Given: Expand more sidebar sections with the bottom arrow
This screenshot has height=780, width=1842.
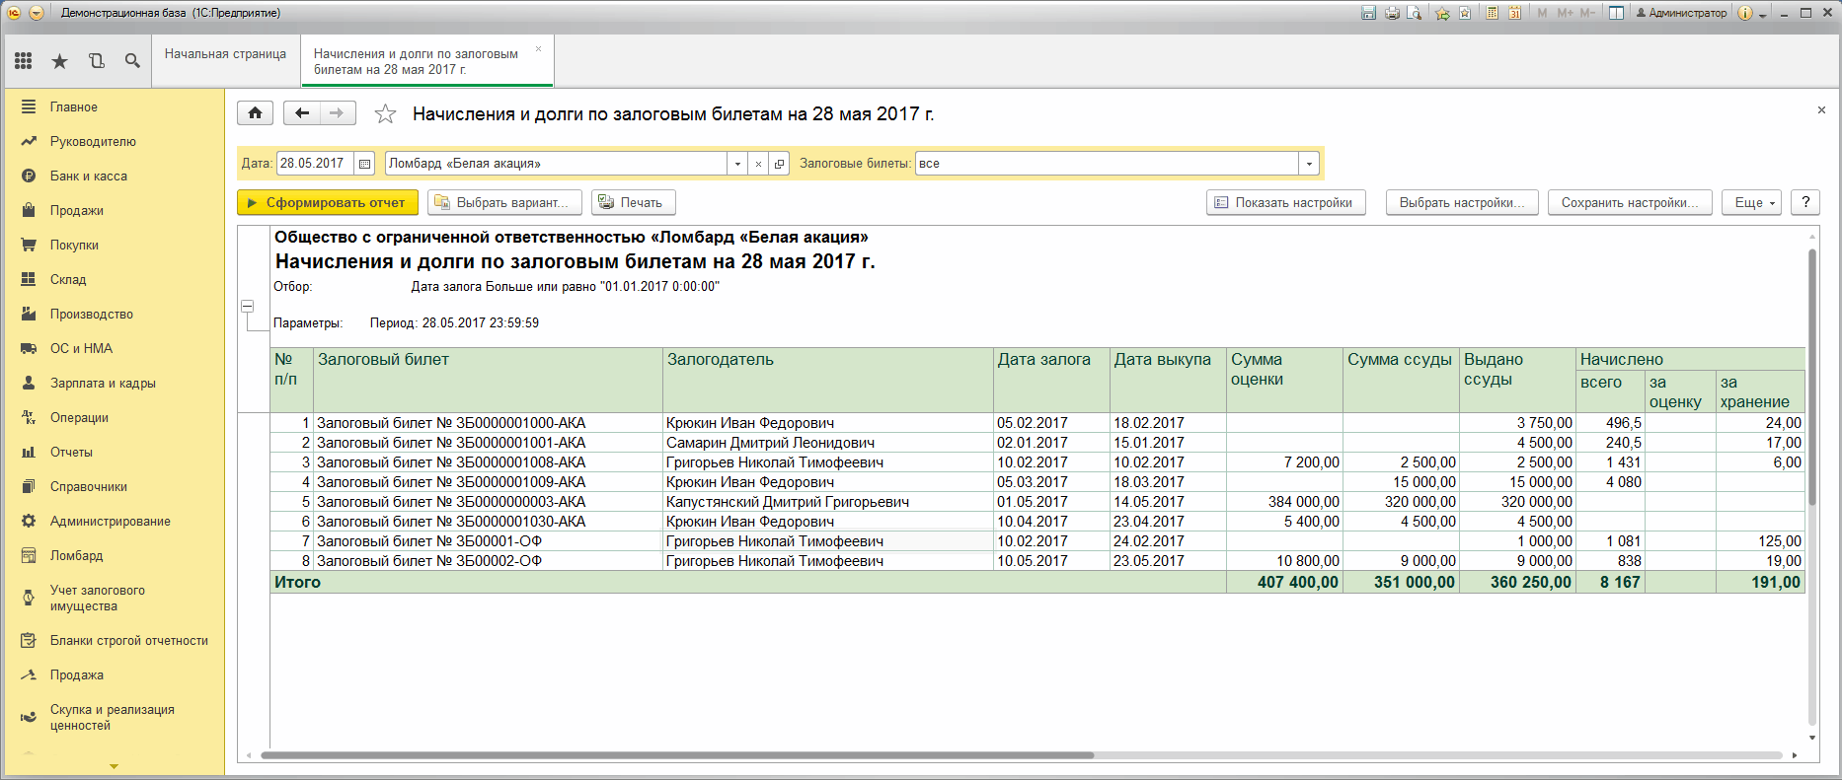Looking at the screenshot, I should coord(114,766).
